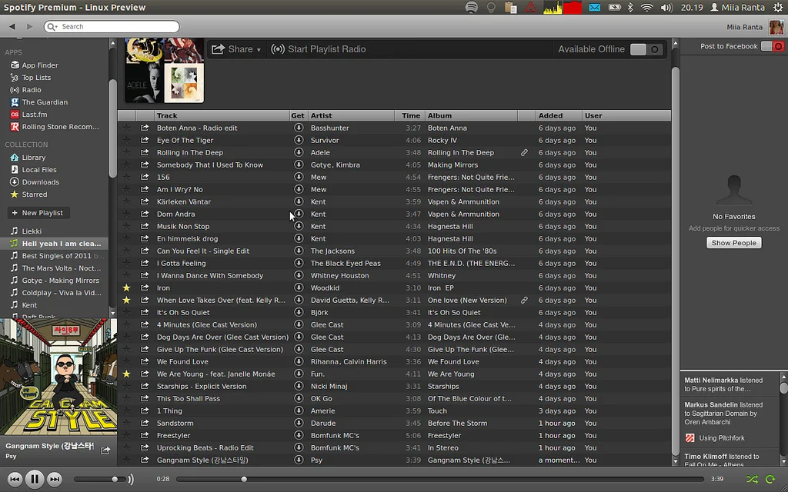The width and height of the screenshot is (788, 492).
Task: Sort the list by User column header
Action: (626, 115)
